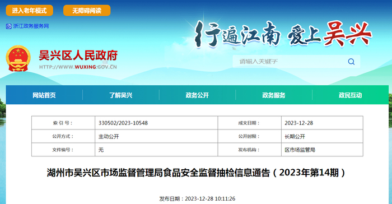The height and width of the screenshot is (204, 392).
Task: Open the 政民互动 nav tab
Action: pyautogui.click(x=350, y=95)
